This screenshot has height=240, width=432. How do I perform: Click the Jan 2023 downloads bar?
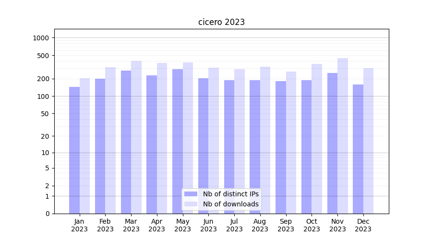click(85, 146)
